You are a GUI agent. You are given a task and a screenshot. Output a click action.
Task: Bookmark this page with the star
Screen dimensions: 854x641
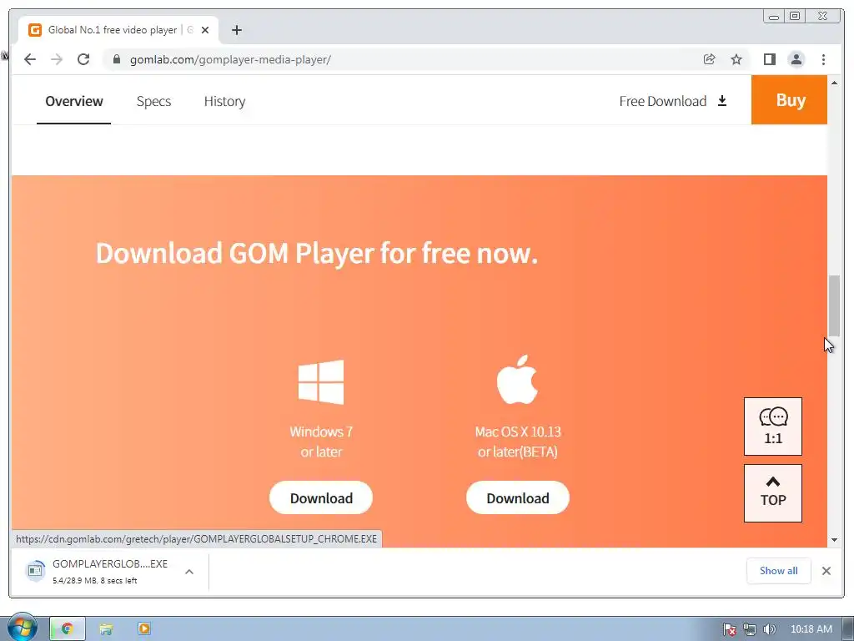point(736,59)
